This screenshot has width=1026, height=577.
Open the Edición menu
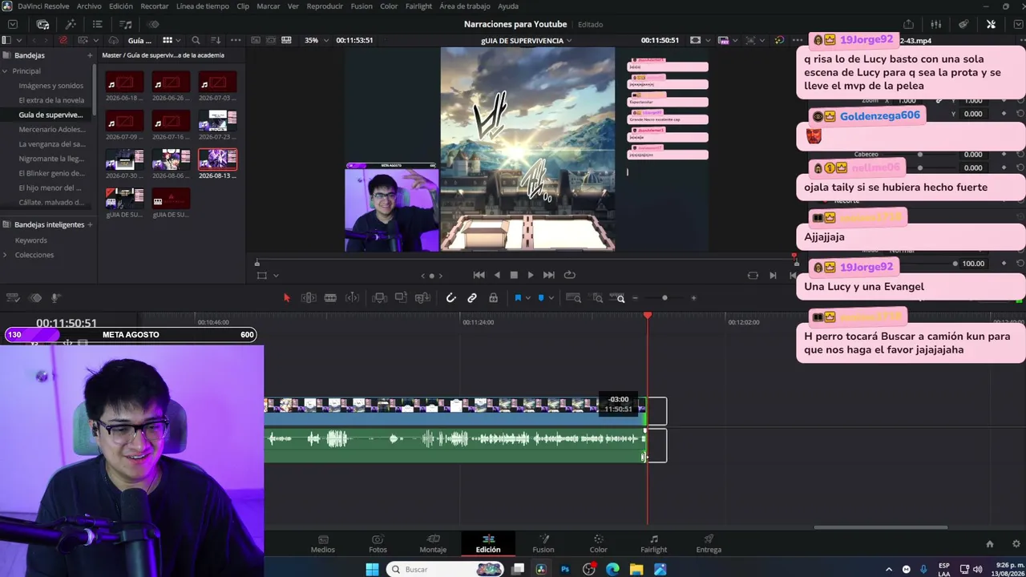tap(121, 6)
